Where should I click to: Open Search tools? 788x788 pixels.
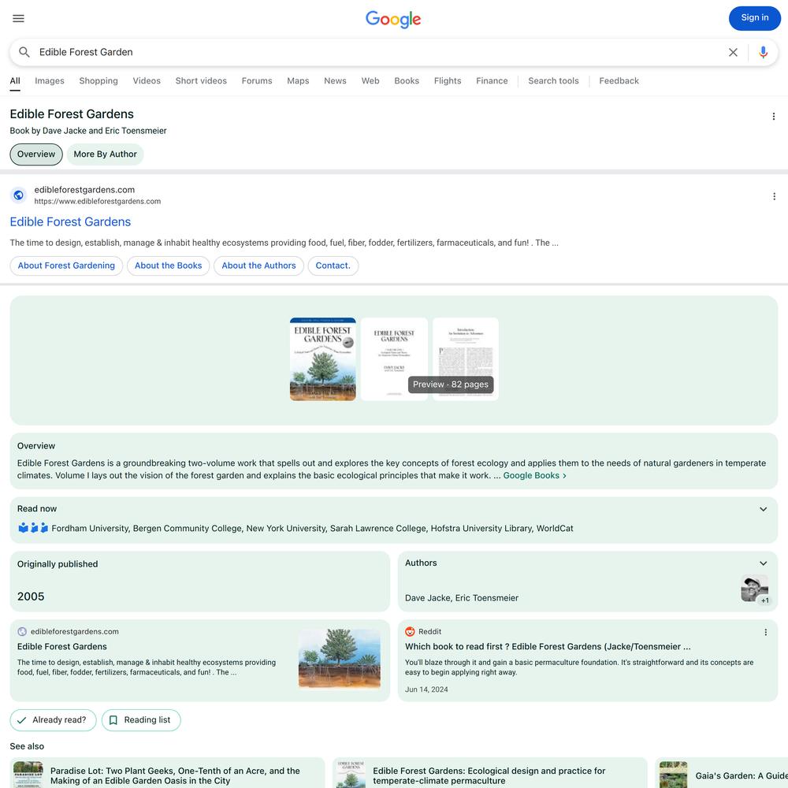tap(553, 81)
